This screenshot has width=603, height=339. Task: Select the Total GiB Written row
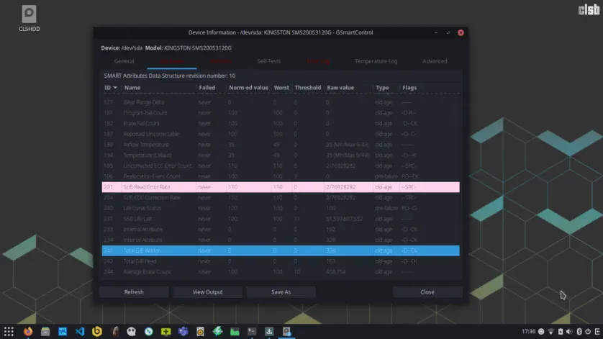(x=281, y=250)
